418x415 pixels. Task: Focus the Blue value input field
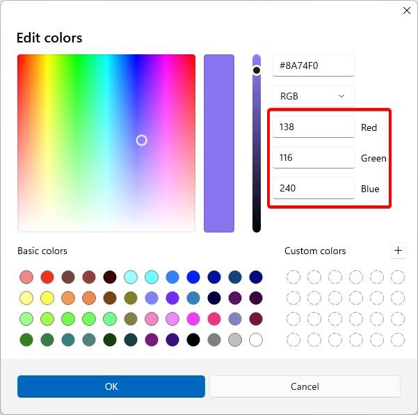[x=313, y=188]
